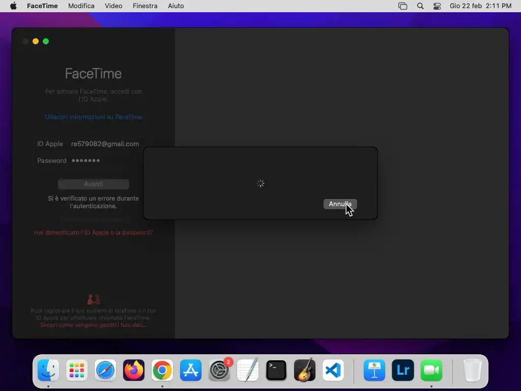Open Finder from the Dock

coord(48,370)
